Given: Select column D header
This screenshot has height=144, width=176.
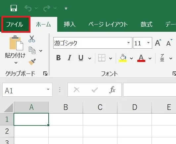Looking at the screenshot, I should pyautogui.click(x=135, y=107).
